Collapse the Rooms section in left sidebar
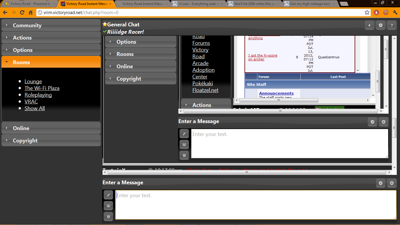 51,62
